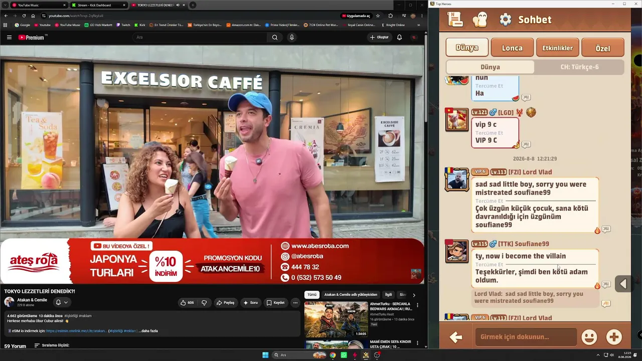Screen dimensions: 642x361
Task: Open the Kick bookmark
Action: [140, 25]
